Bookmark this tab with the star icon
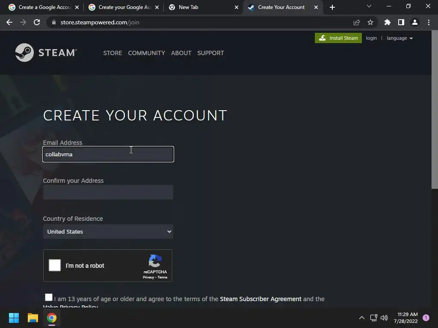The height and width of the screenshot is (328, 438). click(x=370, y=22)
